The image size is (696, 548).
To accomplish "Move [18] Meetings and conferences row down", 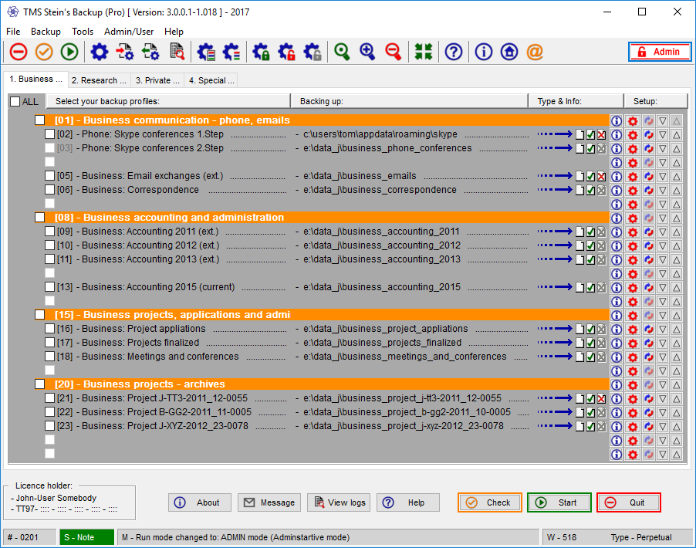I will (663, 357).
